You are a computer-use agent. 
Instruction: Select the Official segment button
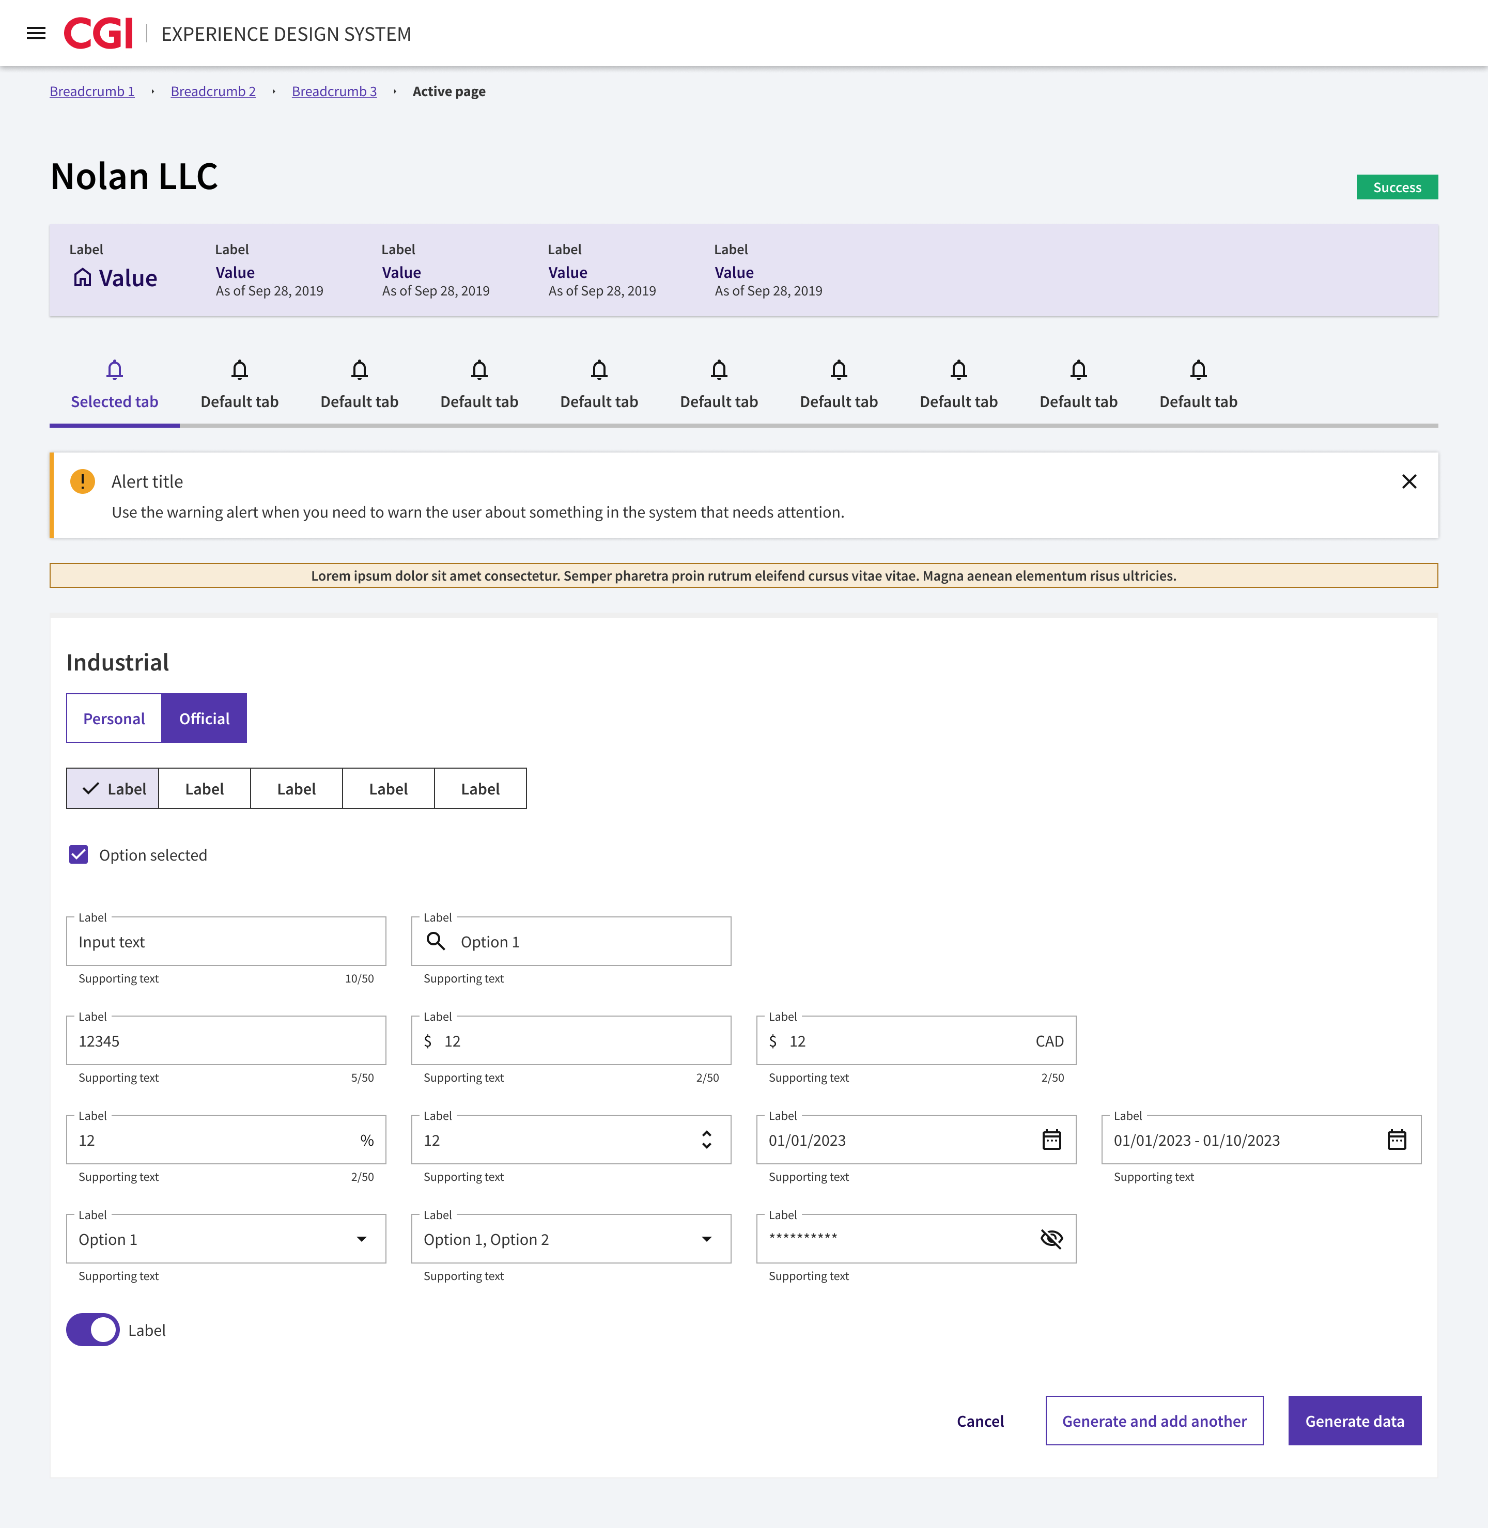(204, 718)
